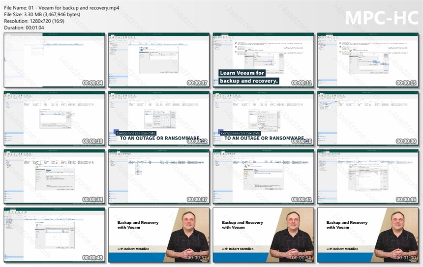Open the frame stamped 00:00:34
Image resolution: width=423 pixels, height=267 pixels.
point(54,177)
